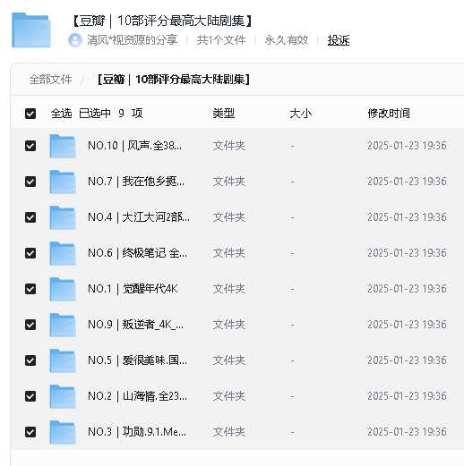Uncheck the NO.6 终极笔记 folder checkbox
The image size is (464, 466).
pyautogui.click(x=30, y=253)
